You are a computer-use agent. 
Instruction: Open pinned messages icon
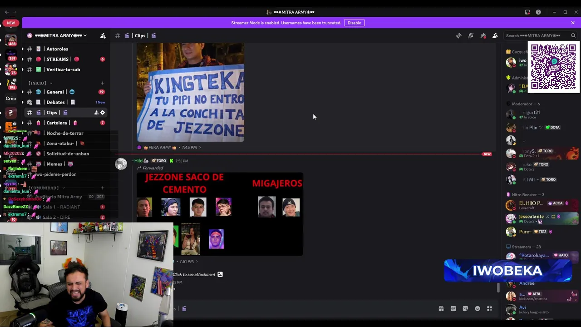(x=483, y=35)
